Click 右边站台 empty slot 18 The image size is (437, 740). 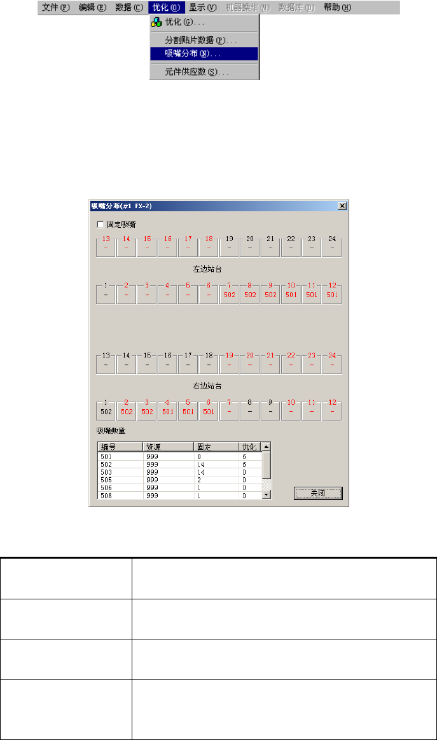(209, 364)
